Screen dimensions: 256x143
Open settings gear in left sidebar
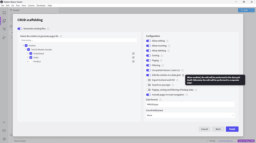pos(4,139)
